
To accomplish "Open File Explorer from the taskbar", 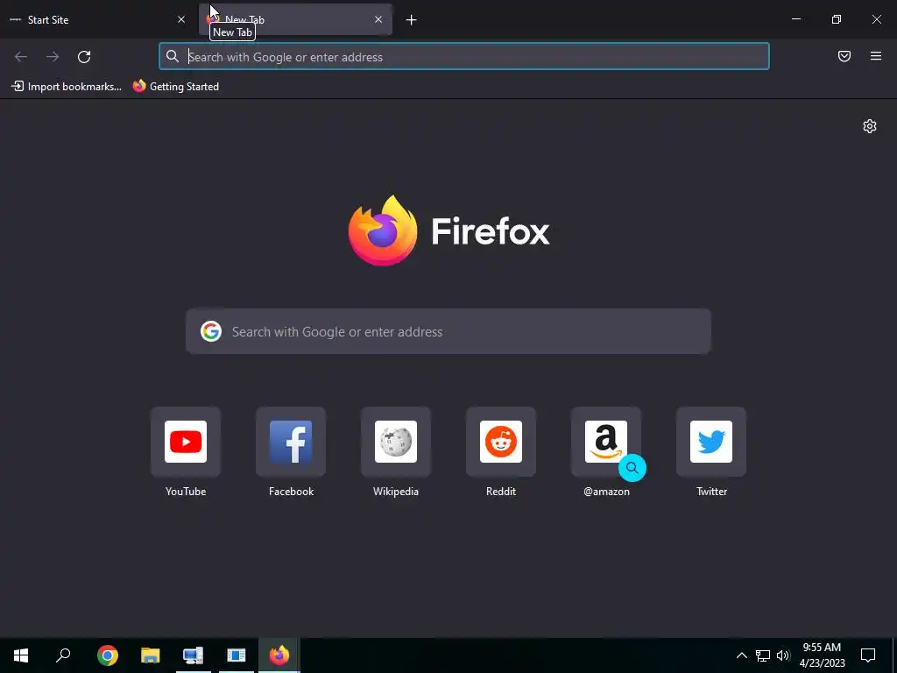I will (x=151, y=655).
